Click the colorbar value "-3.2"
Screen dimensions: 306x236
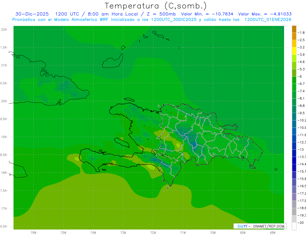[301, 47]
